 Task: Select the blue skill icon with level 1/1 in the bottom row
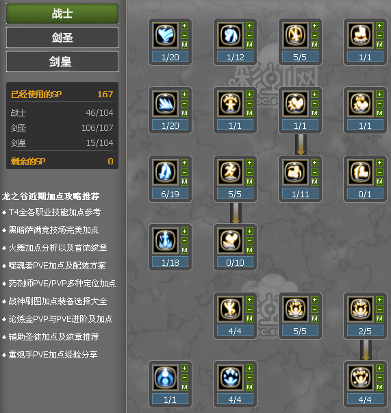165,377
